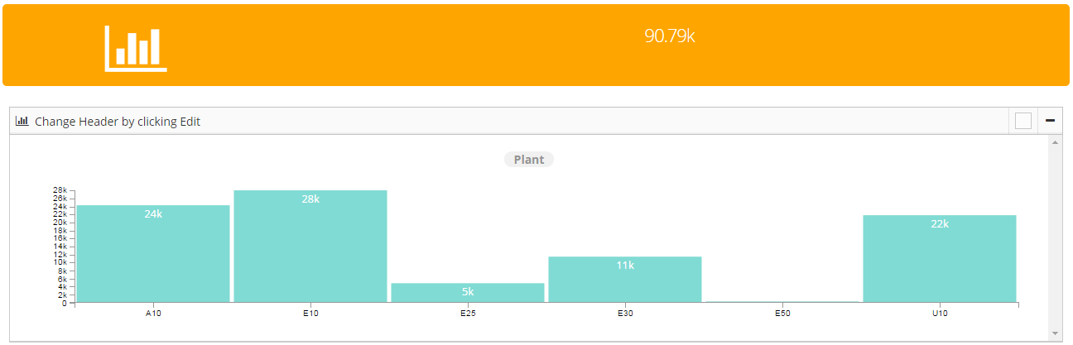Click the A10 axis label
The height and width of the screenshot is (345, 1073).
(153, 314)
